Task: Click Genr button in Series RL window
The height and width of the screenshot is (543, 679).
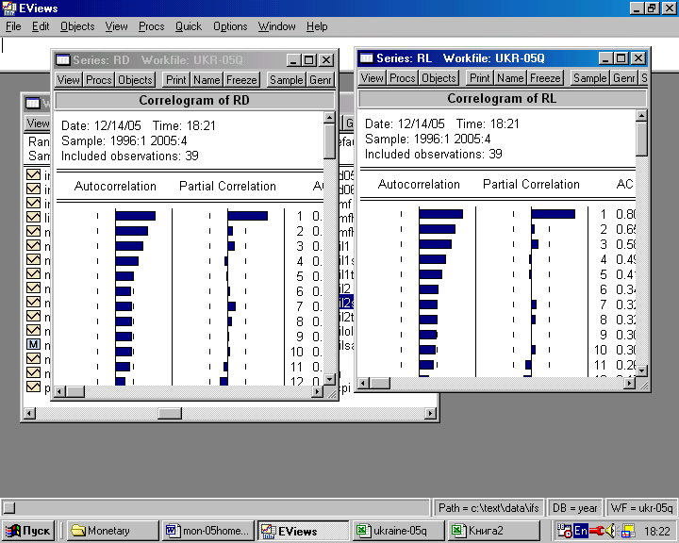Action: (x=624, y=78)
